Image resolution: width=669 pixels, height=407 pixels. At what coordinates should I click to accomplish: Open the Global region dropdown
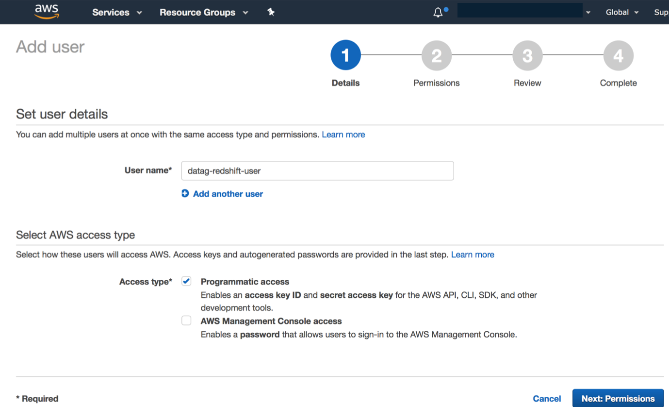click(x=622, y=12)
